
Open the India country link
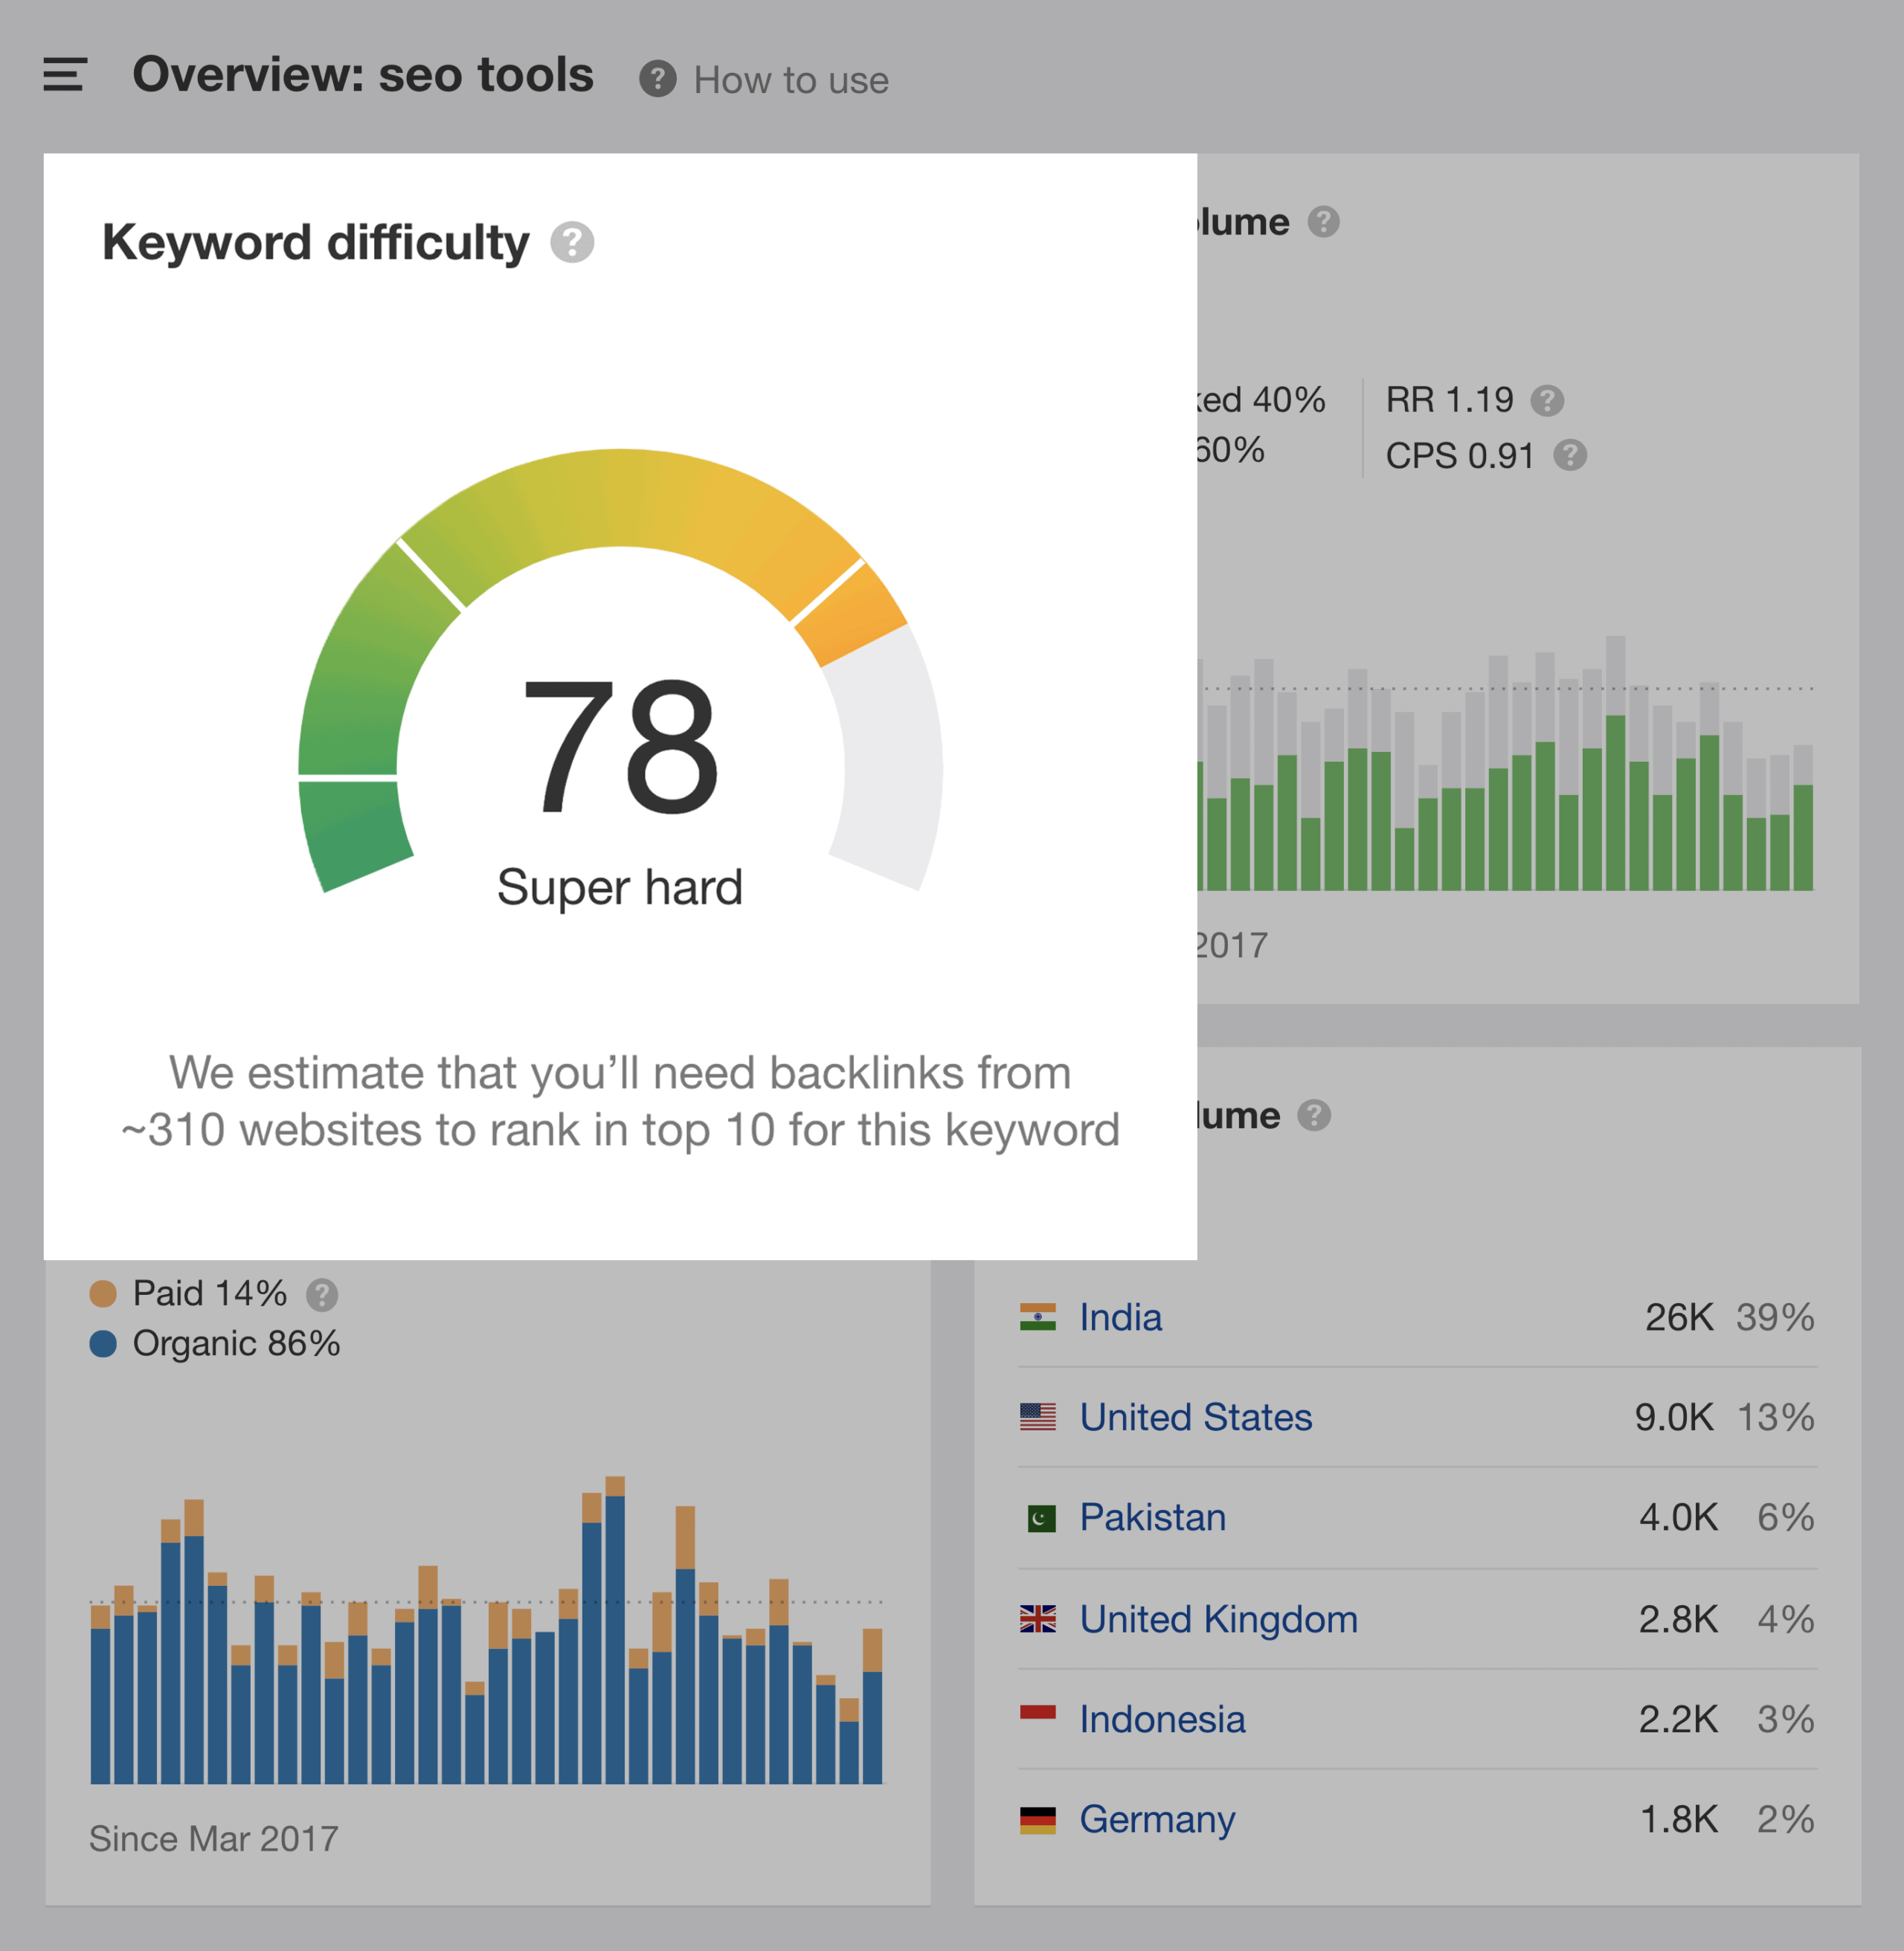1119,1317
